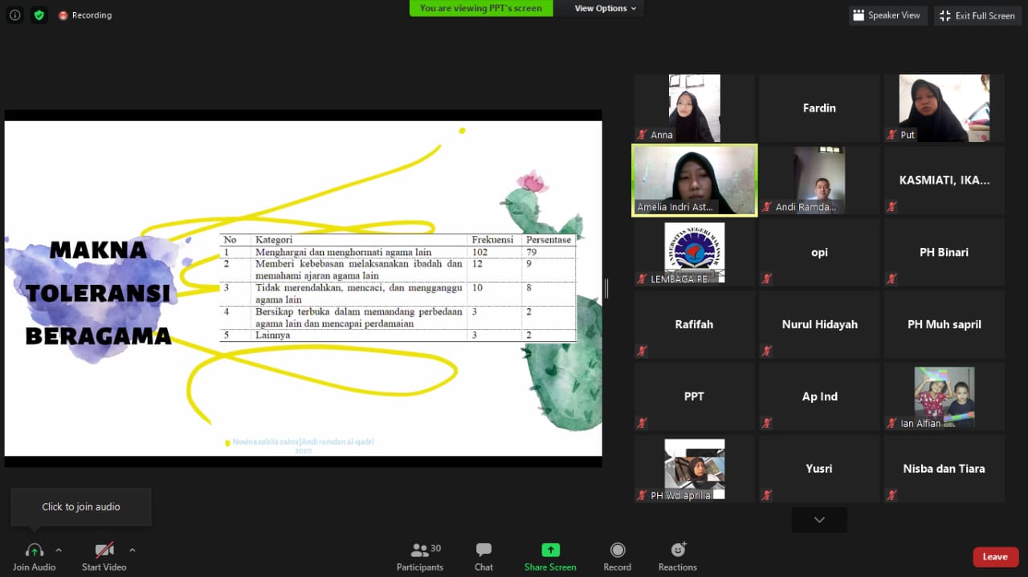1028x577 pixels.
Task: Expand audio options arrow next to Join Audio
Action: [x=59, y=550]
